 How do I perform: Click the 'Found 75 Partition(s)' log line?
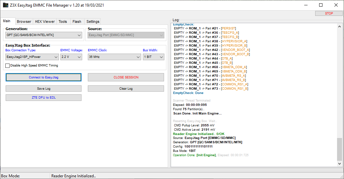pos(189,109)
